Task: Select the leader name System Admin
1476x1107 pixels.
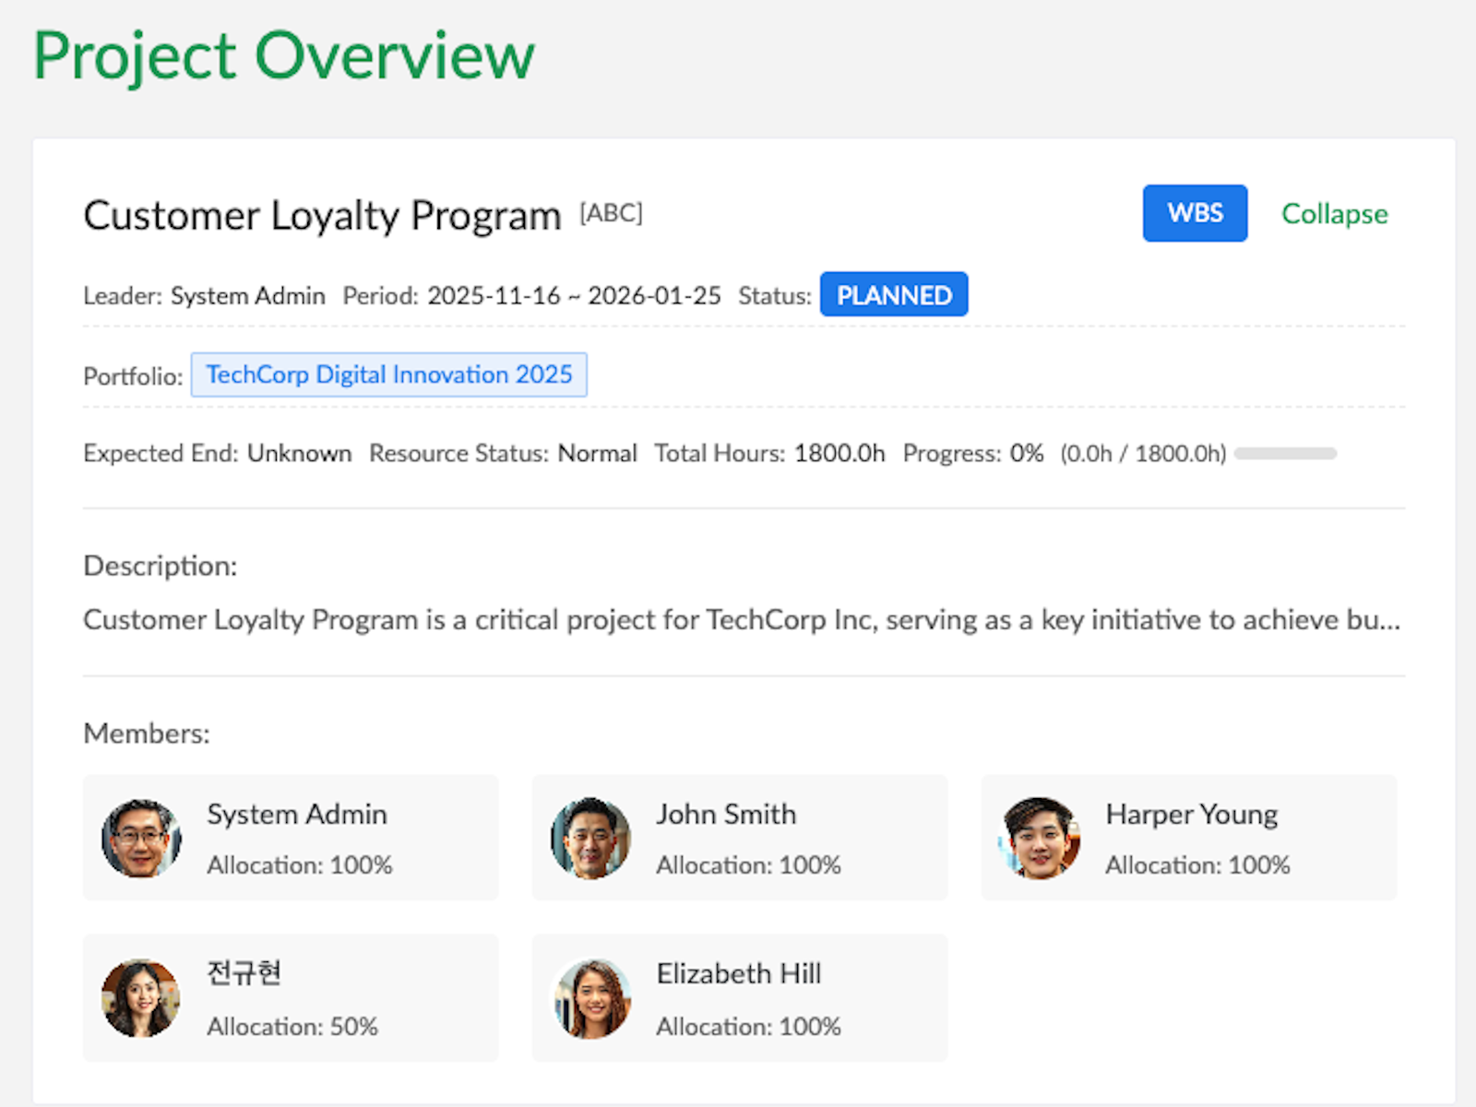Action: tap(247, 295)
